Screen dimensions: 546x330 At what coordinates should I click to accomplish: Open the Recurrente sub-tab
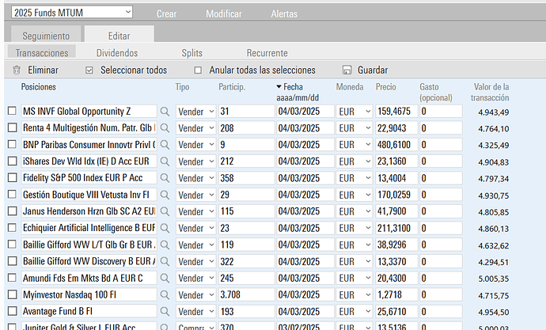tap(267, 53)
